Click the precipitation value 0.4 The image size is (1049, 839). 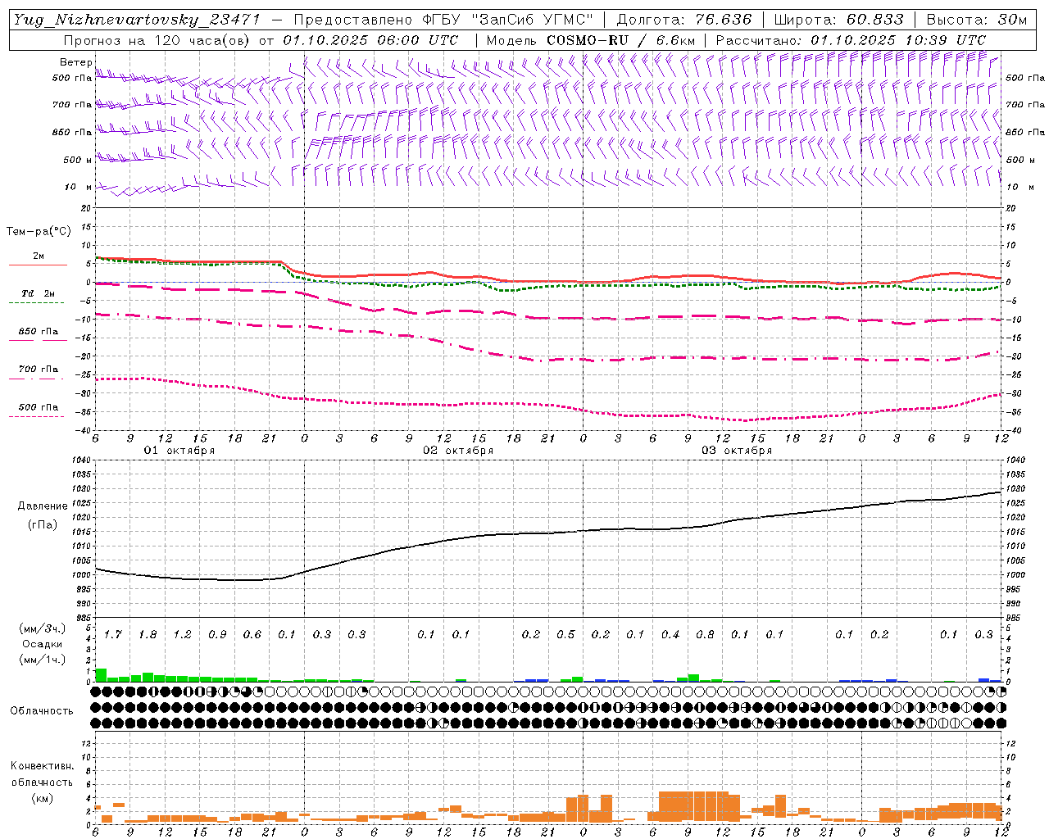click(x=670, y=635)
